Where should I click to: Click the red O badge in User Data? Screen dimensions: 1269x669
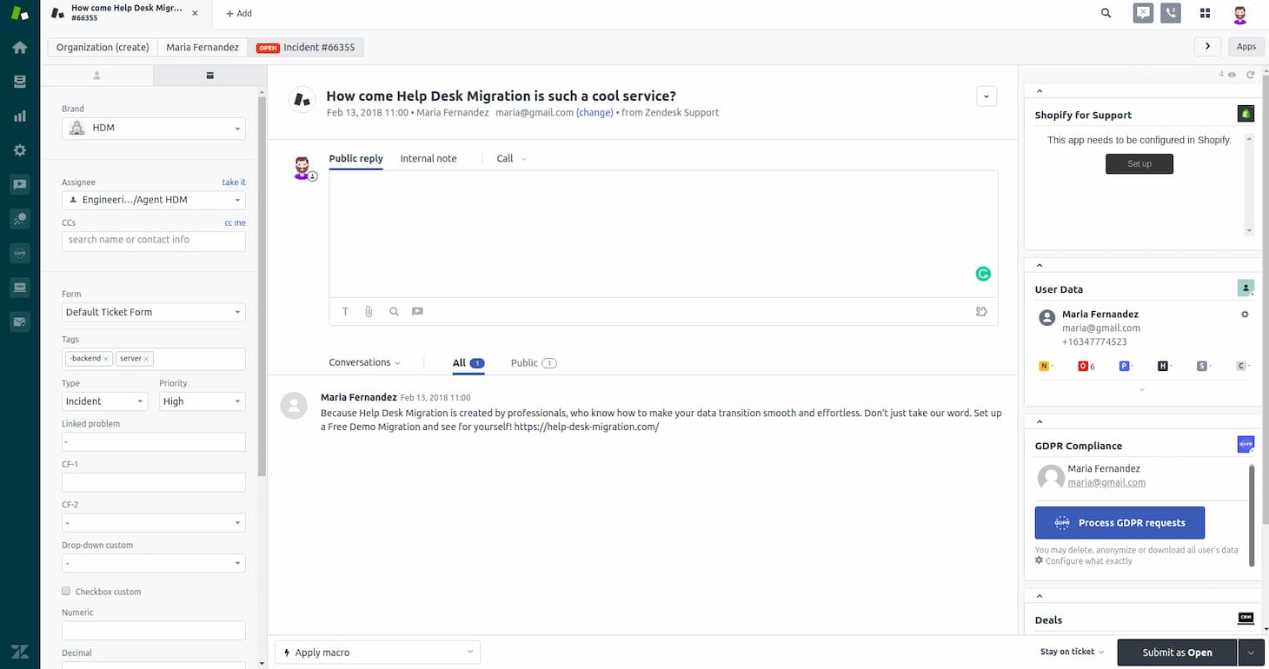coord(1083,366)
